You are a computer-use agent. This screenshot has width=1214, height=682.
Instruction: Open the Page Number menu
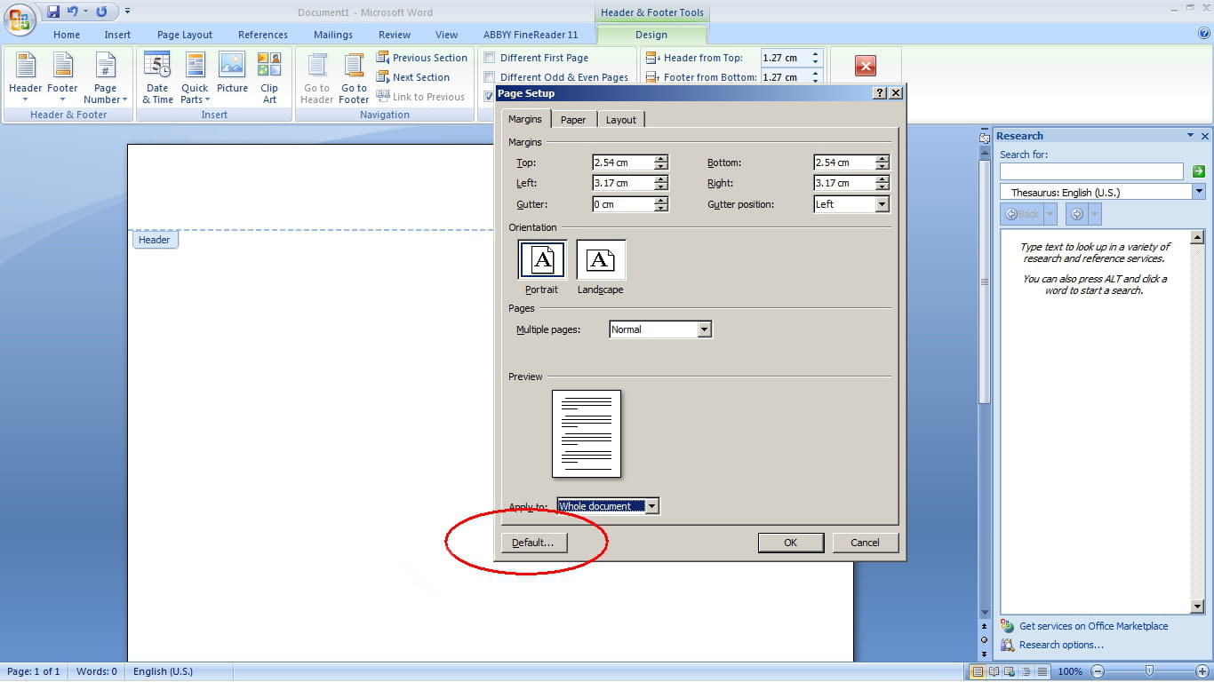(x=106, y=77)
